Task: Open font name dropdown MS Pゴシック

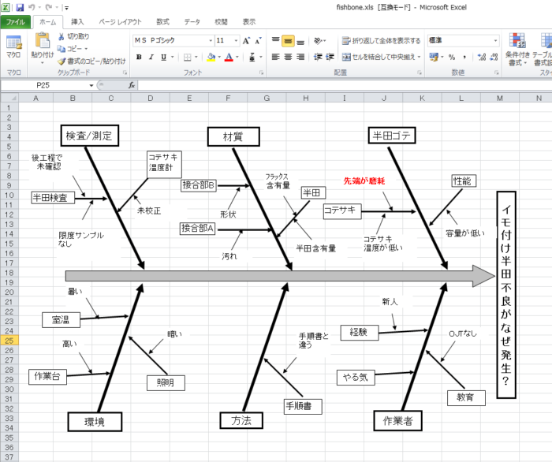Action: [211, 41]
